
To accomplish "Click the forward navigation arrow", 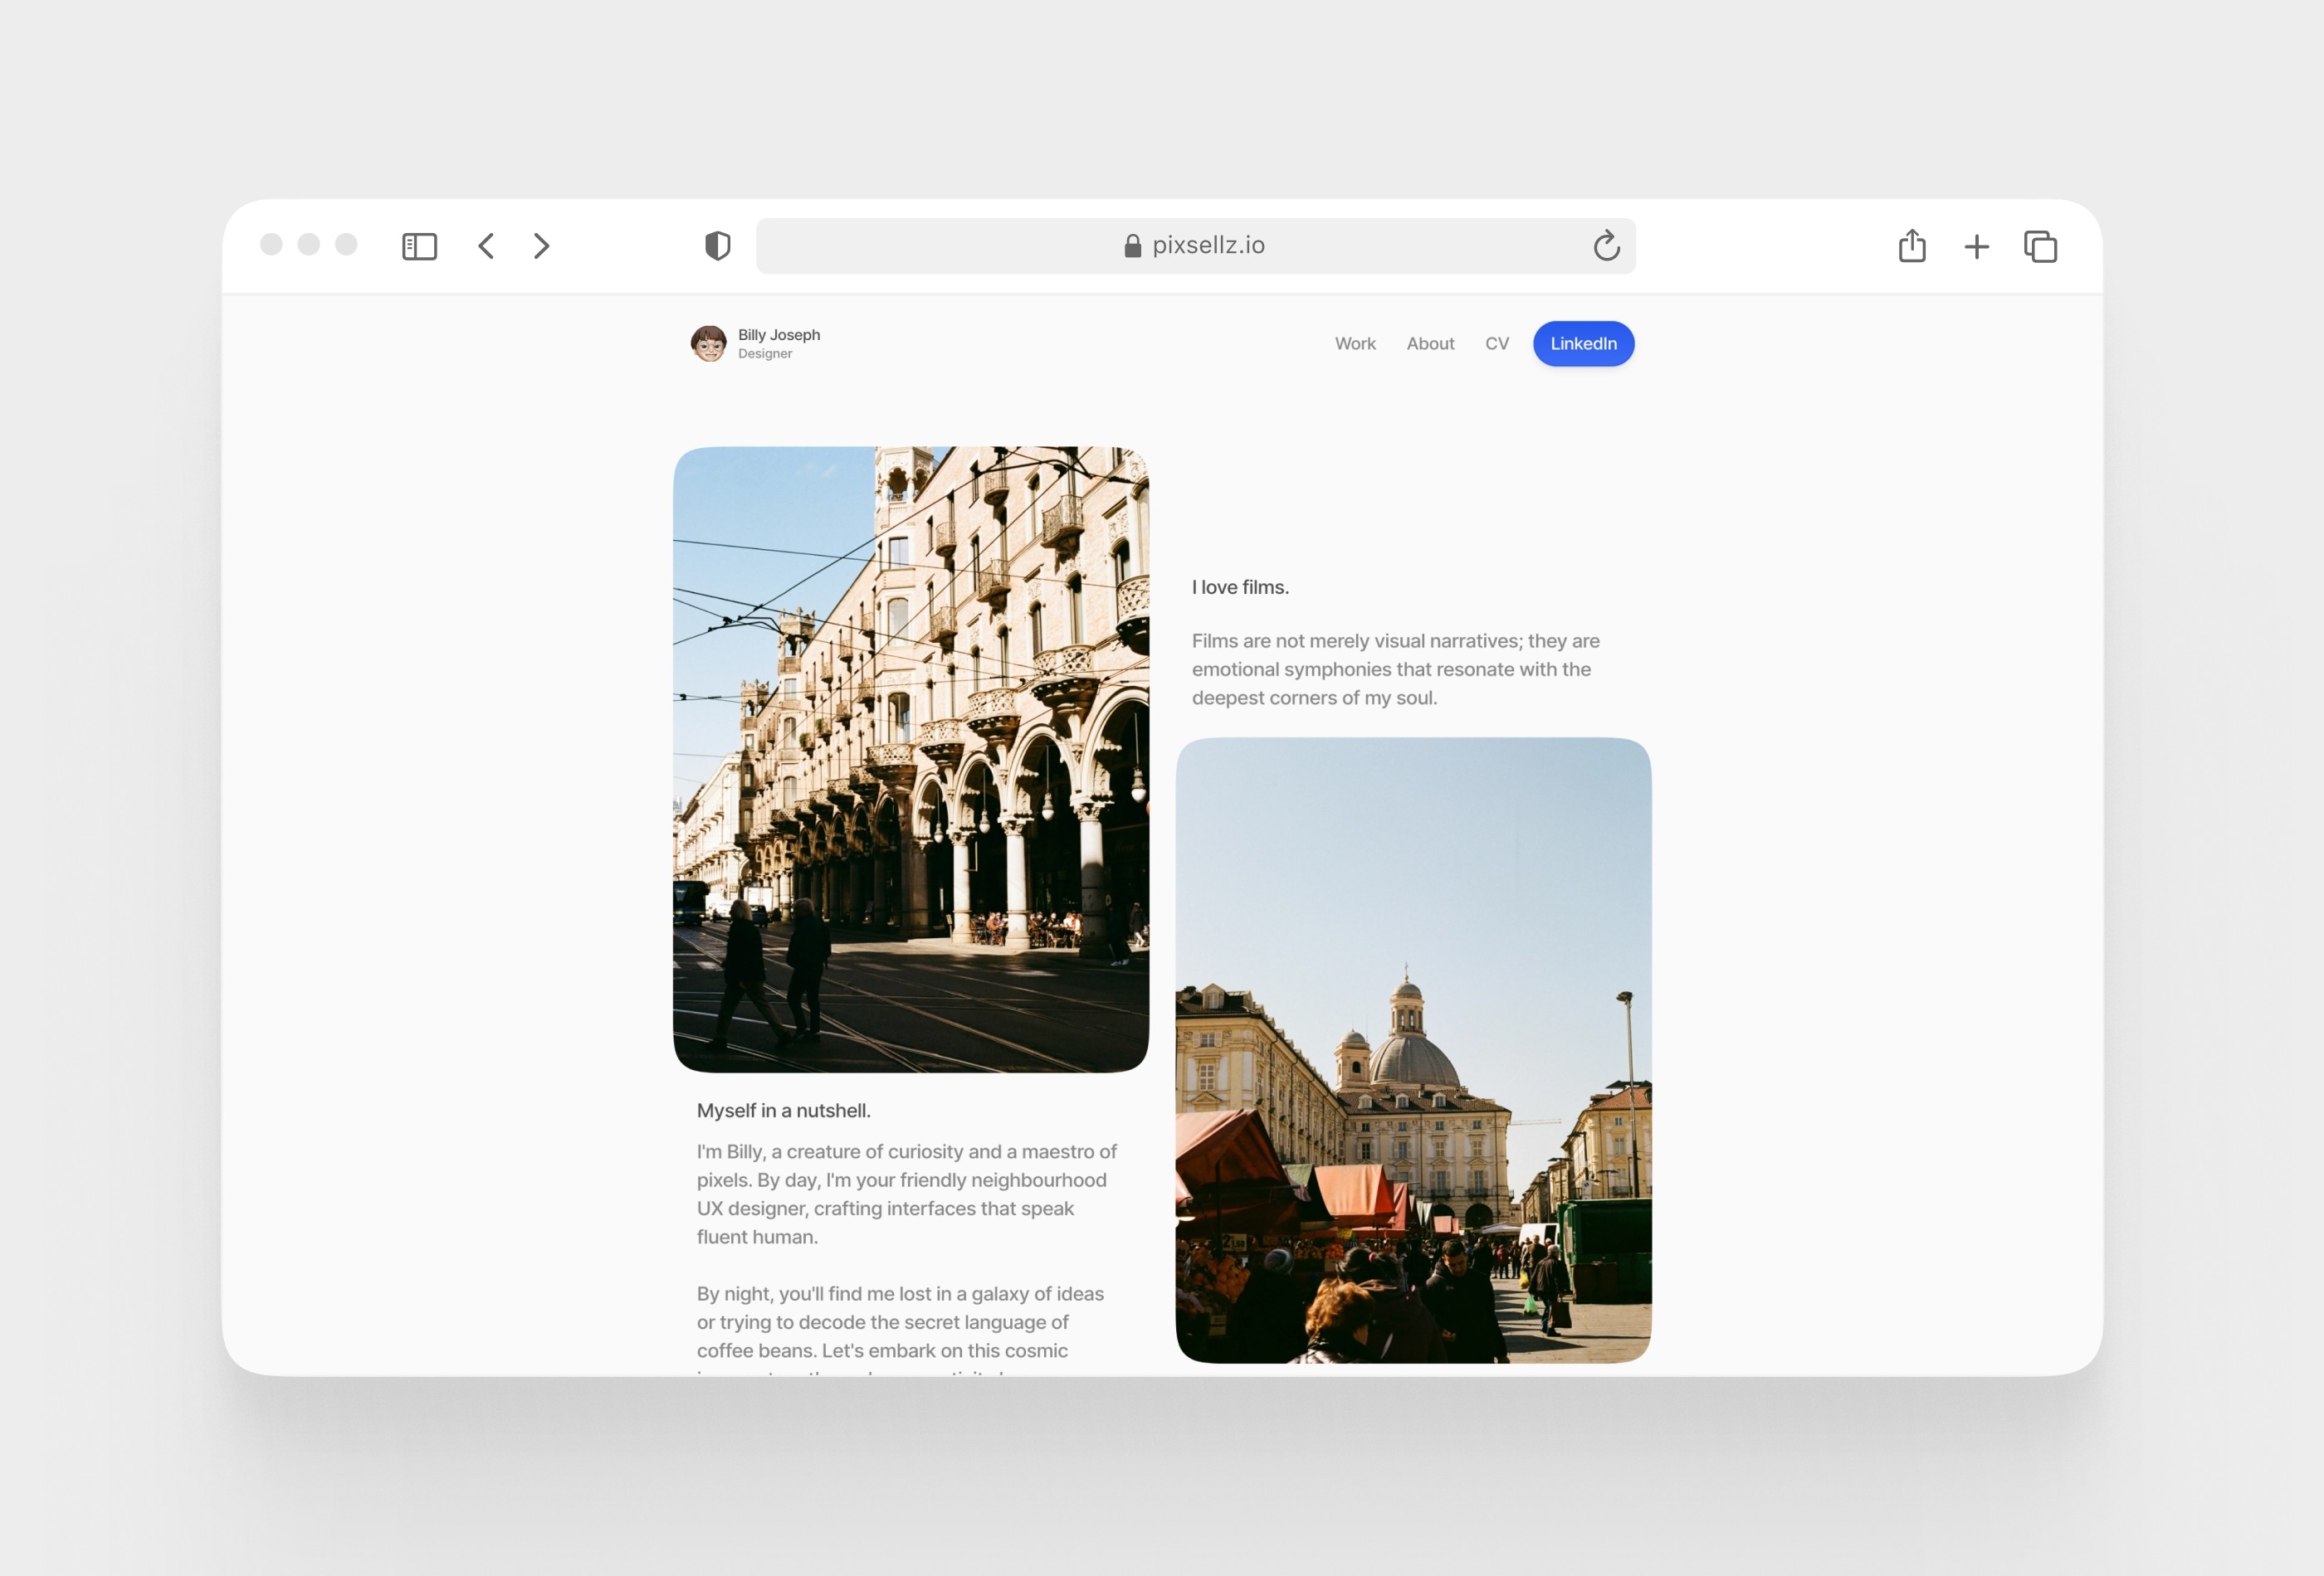I will (545, 245).
